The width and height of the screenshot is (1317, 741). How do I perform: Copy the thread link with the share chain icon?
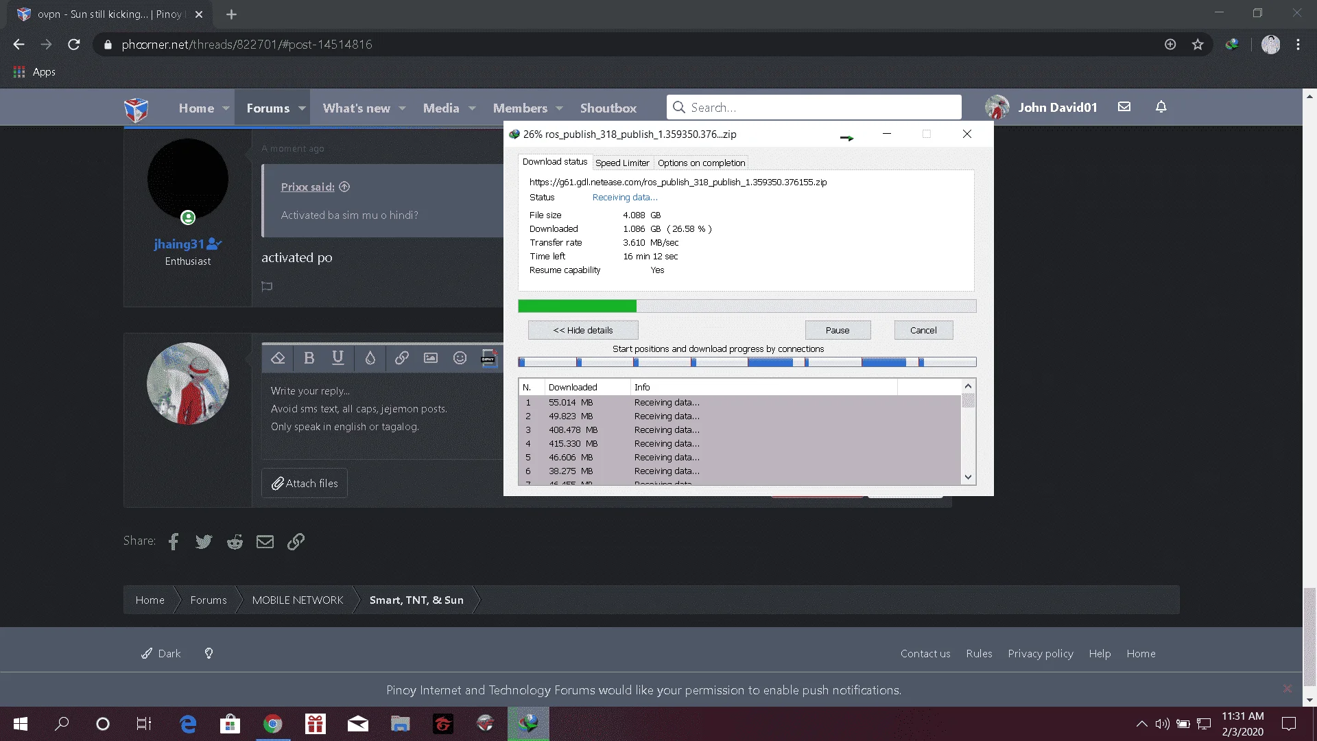tap(296, 542)
